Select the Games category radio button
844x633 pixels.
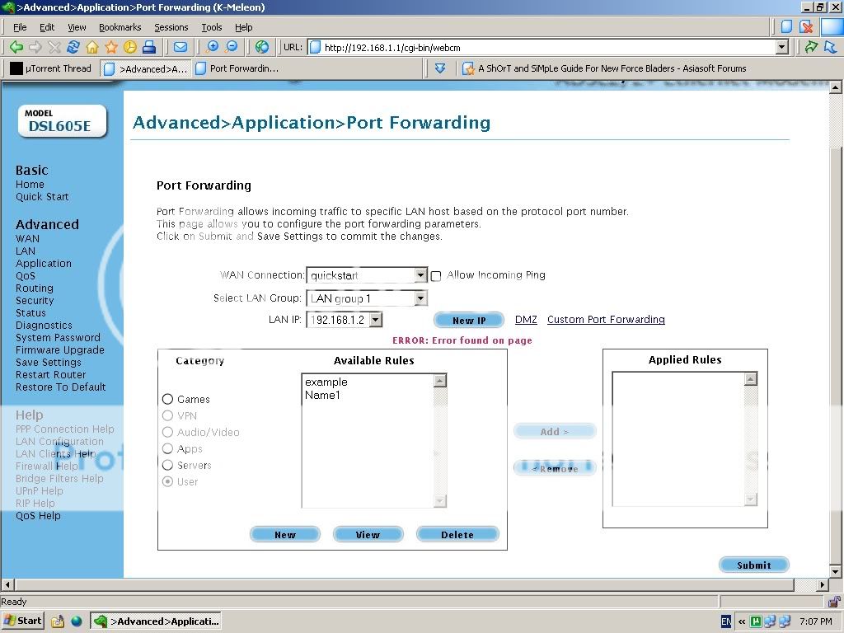click(167, 399)
